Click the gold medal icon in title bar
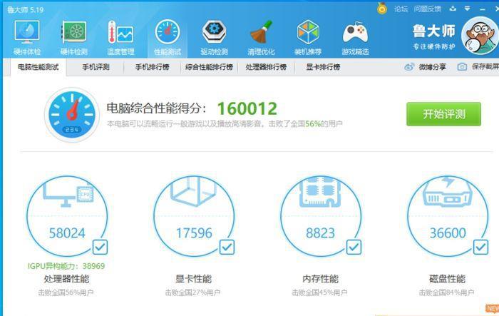 pyautogui.click(x=382, y=9)
